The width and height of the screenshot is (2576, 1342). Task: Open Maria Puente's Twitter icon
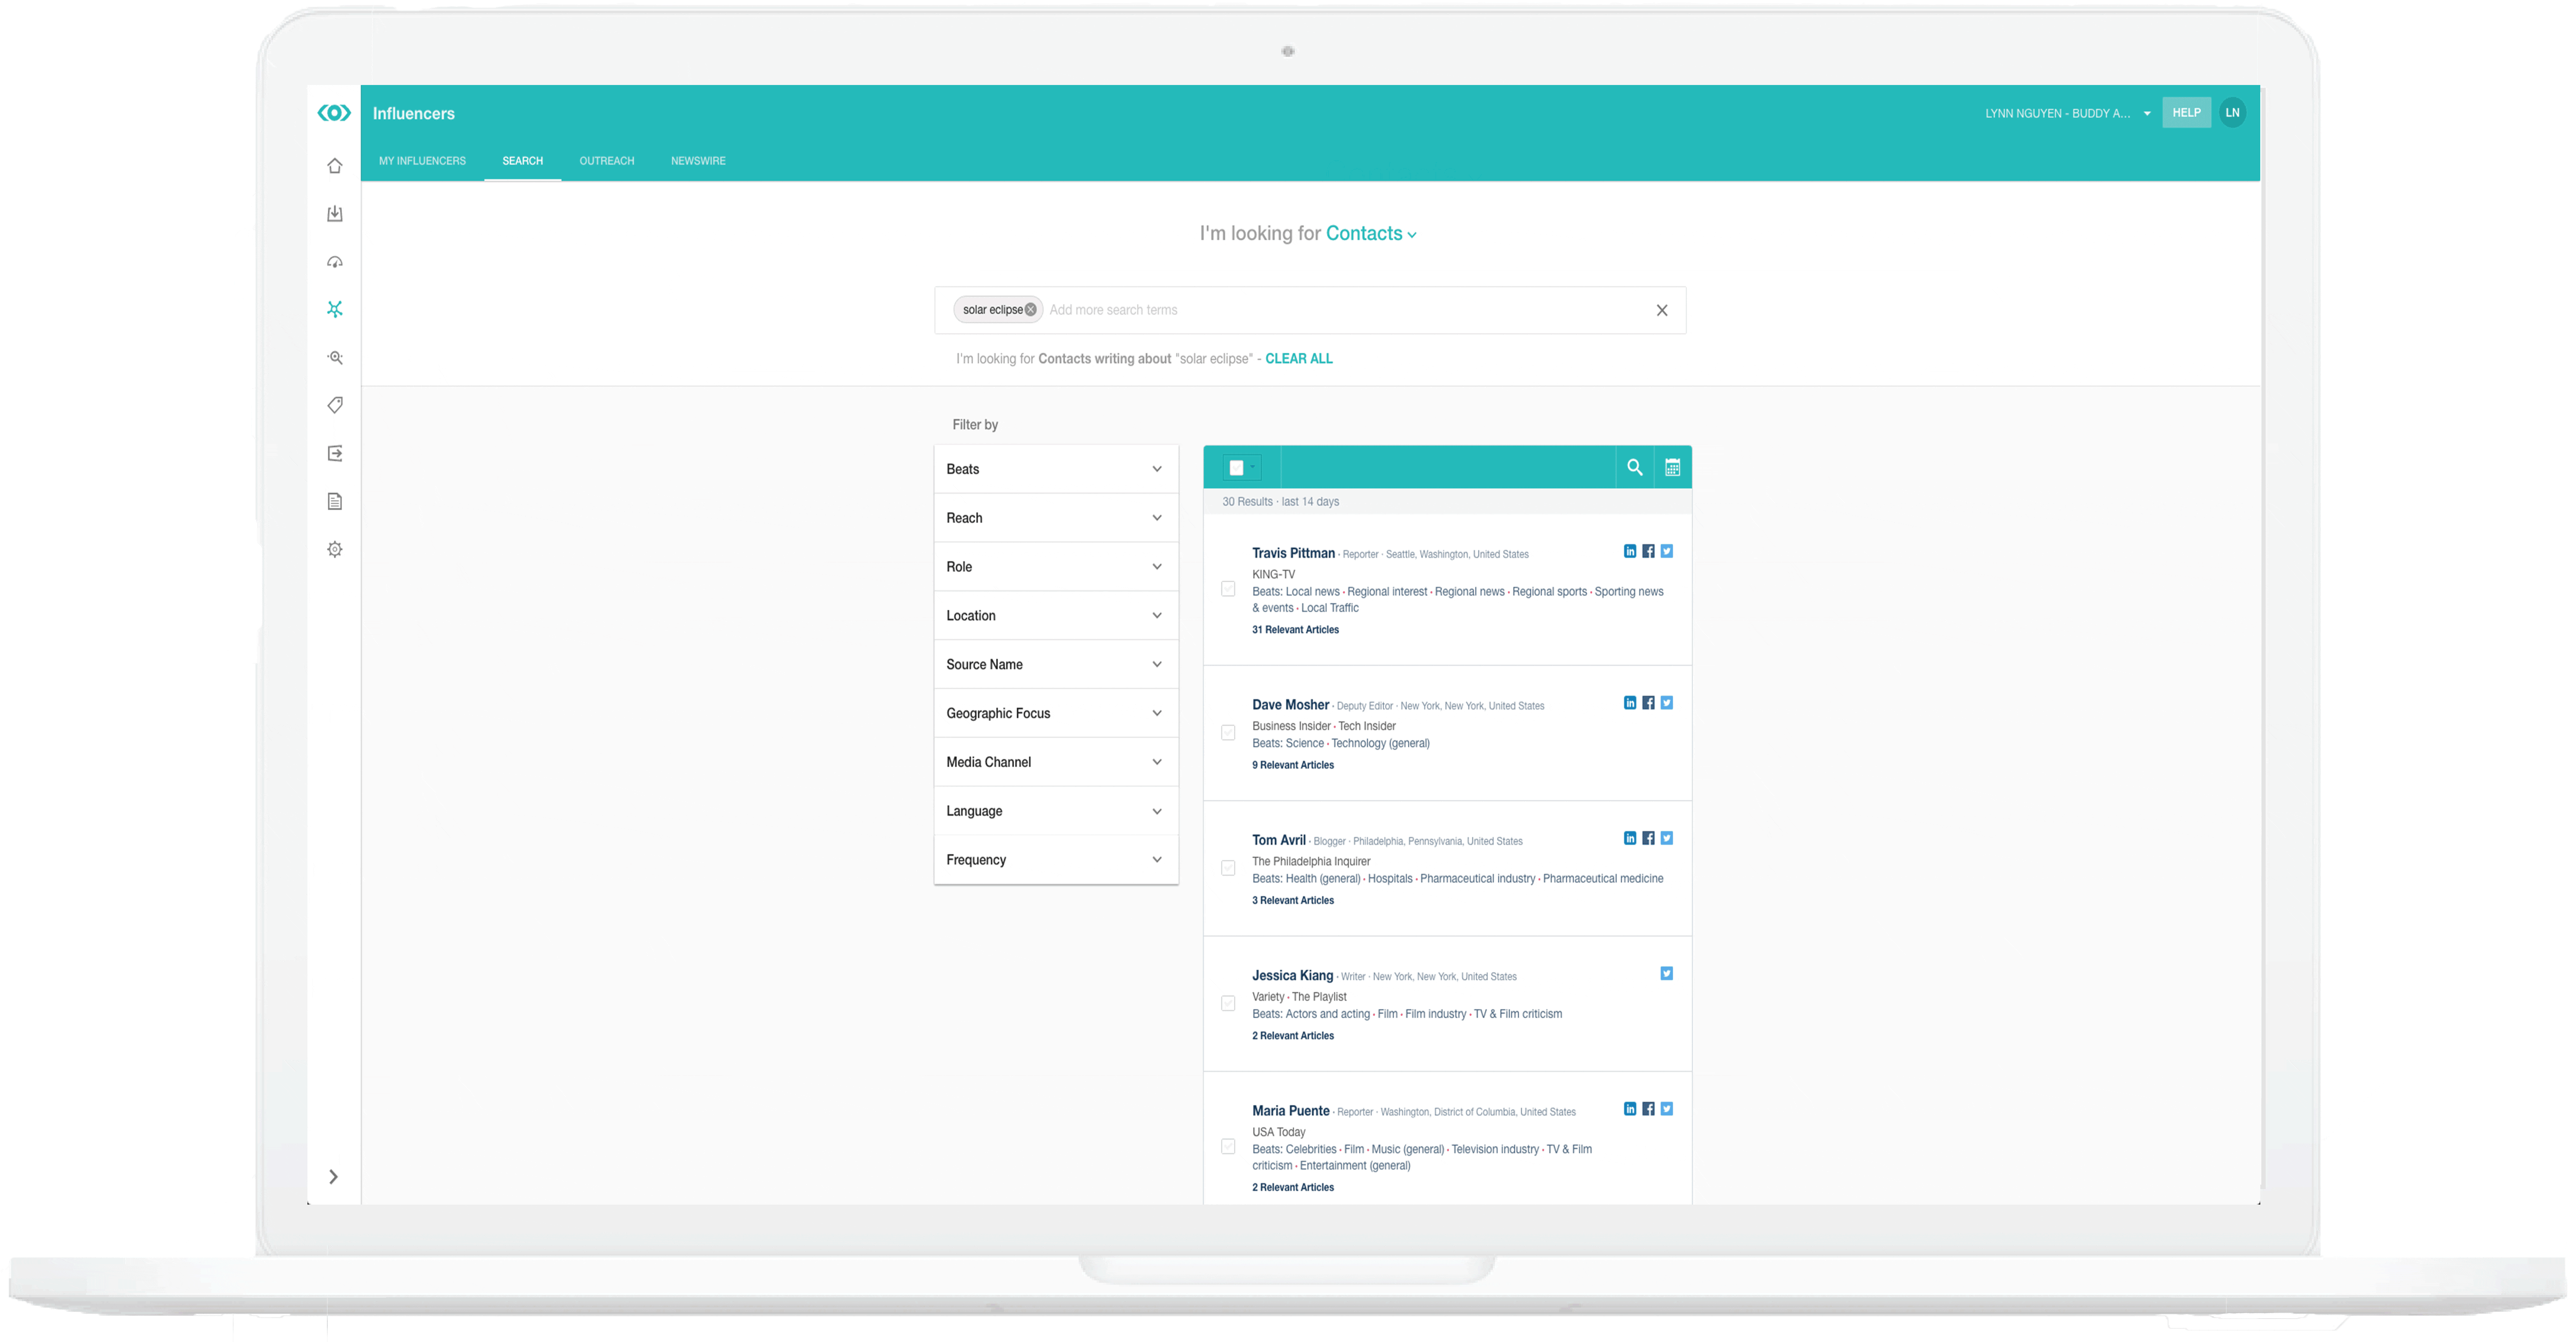coord(1666,1109)
